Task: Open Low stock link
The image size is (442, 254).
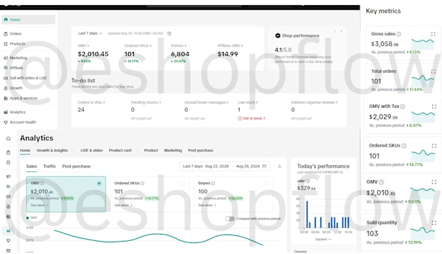Action: click(x=248, y=103)
